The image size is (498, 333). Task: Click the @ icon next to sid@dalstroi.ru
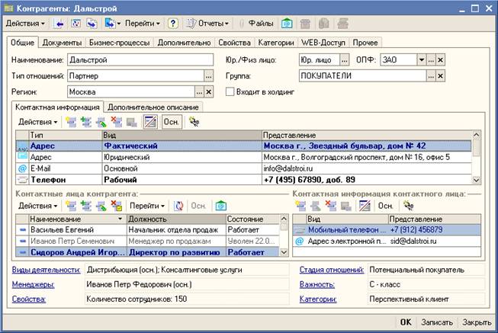[299, 242]
